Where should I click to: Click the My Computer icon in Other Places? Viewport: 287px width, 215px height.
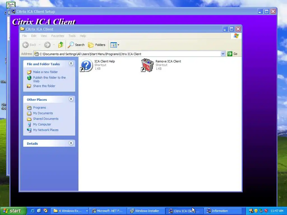pos(29,125)
